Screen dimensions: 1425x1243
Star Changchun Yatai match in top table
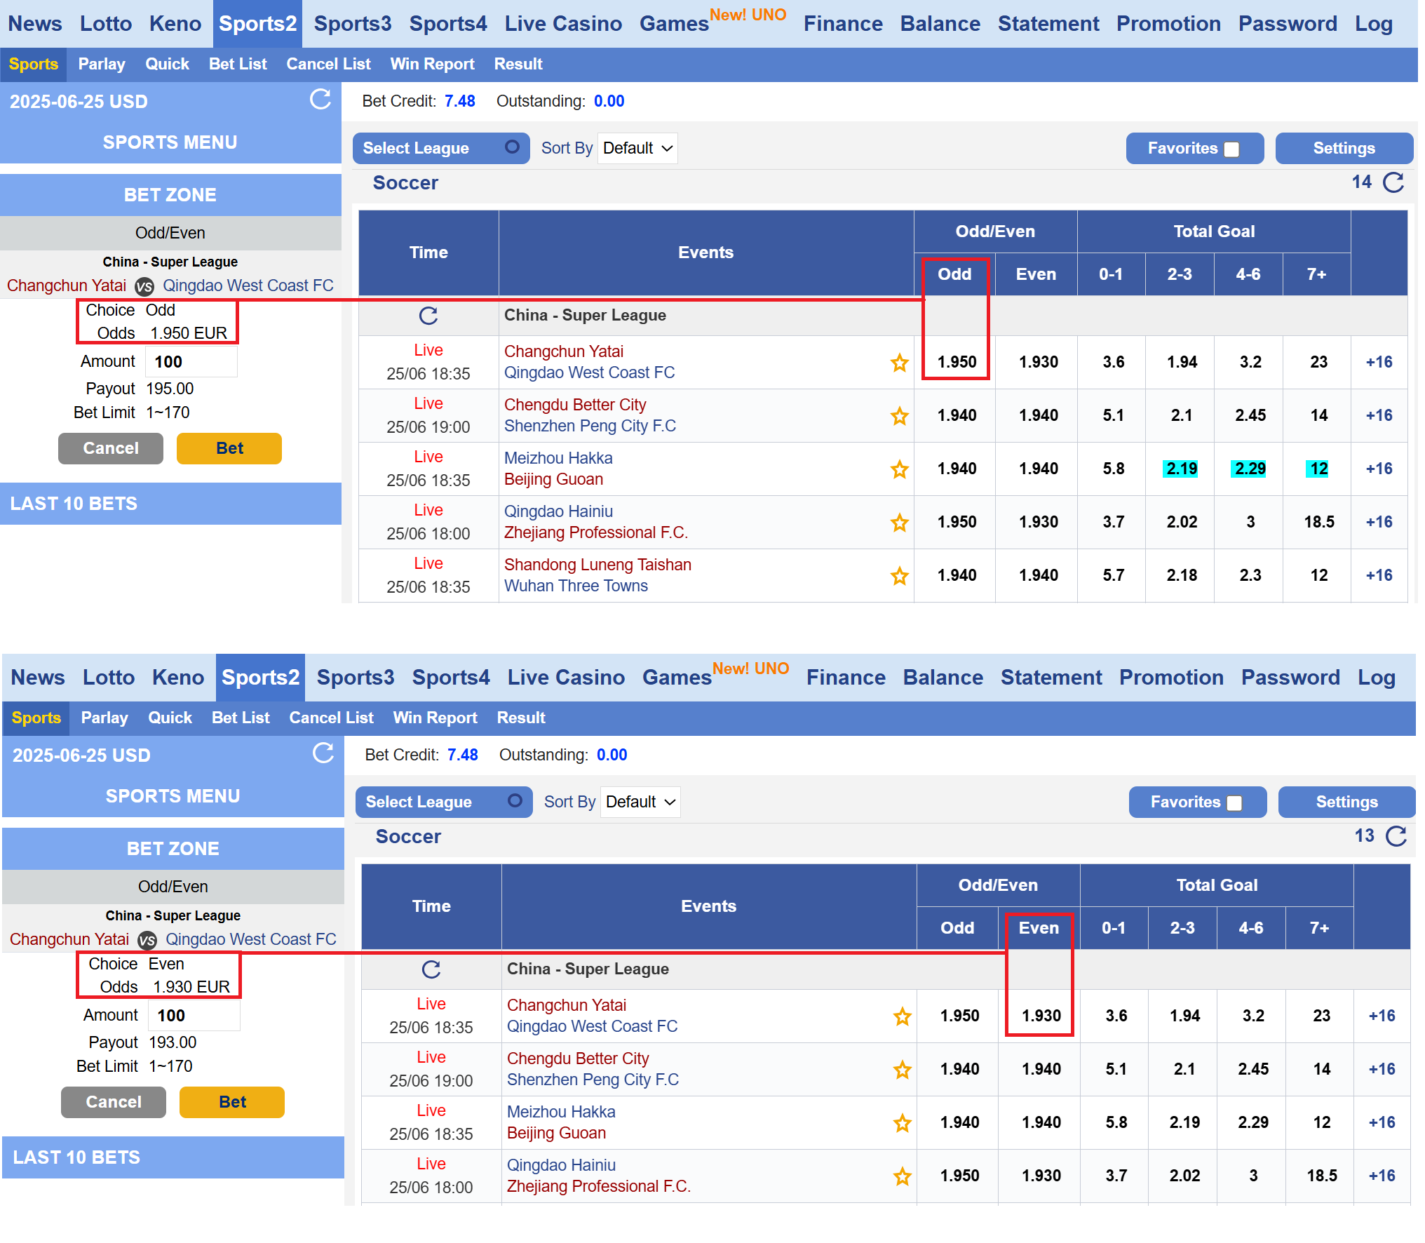pyautogui.click(x=900, y=363)
